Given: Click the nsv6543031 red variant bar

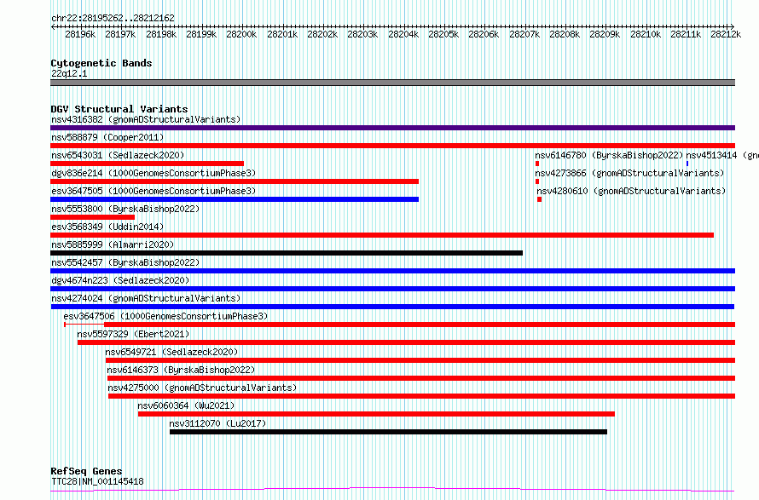Looking at the screenshot, I should [x=148, y=164].
